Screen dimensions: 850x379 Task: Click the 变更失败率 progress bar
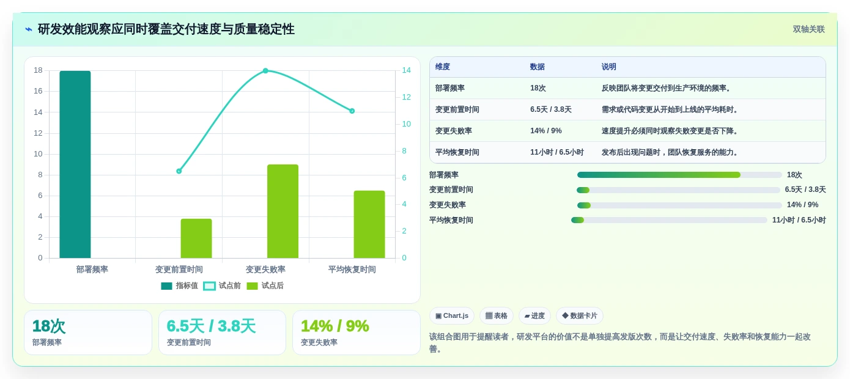[x=679, y=205]
